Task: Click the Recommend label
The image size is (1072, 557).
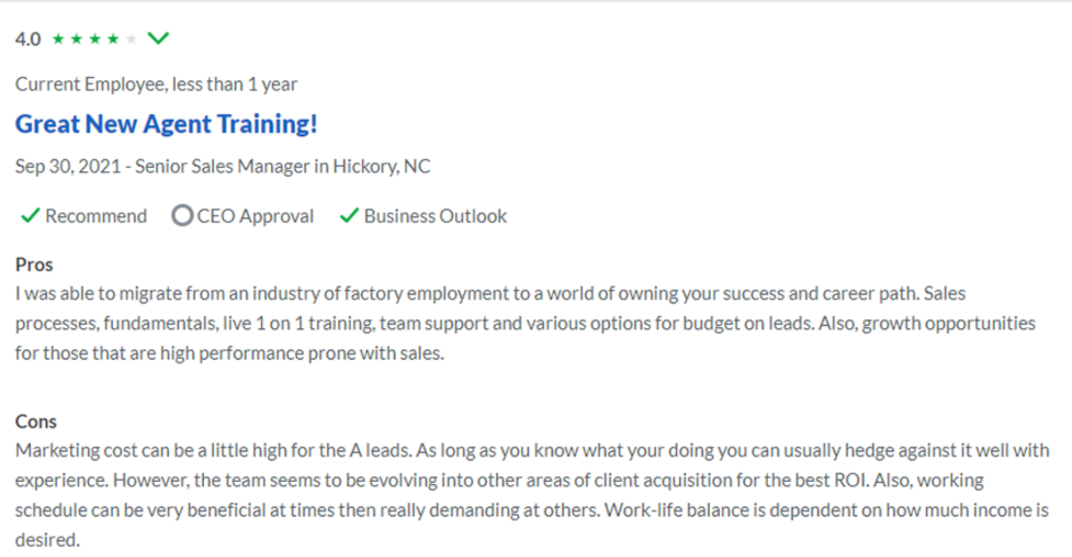Action: (95, 216)
